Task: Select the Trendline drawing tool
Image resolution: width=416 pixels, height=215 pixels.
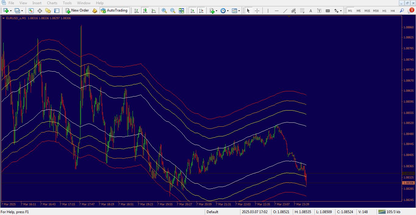Action: click(285, 11)
